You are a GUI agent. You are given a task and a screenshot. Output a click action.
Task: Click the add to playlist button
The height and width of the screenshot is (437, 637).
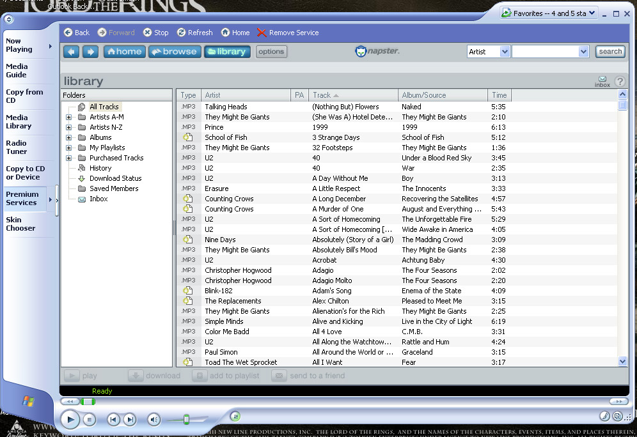click(x=226, y=376)
